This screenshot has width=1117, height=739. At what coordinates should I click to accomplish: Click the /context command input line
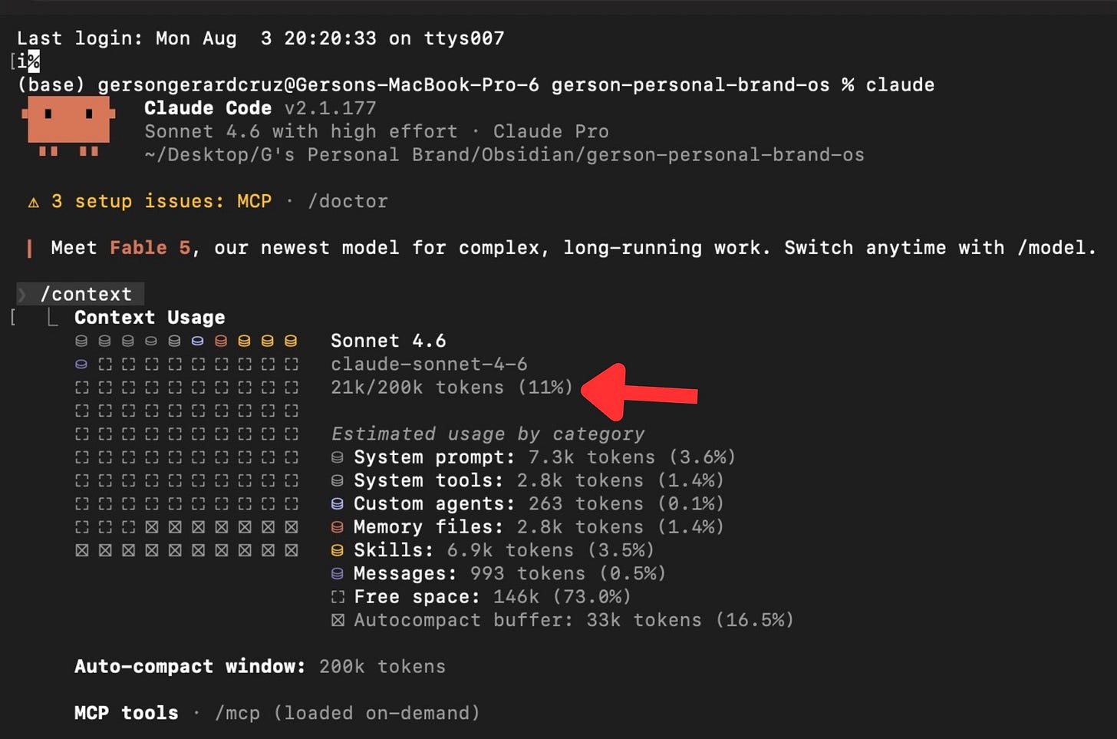(80, 294)
